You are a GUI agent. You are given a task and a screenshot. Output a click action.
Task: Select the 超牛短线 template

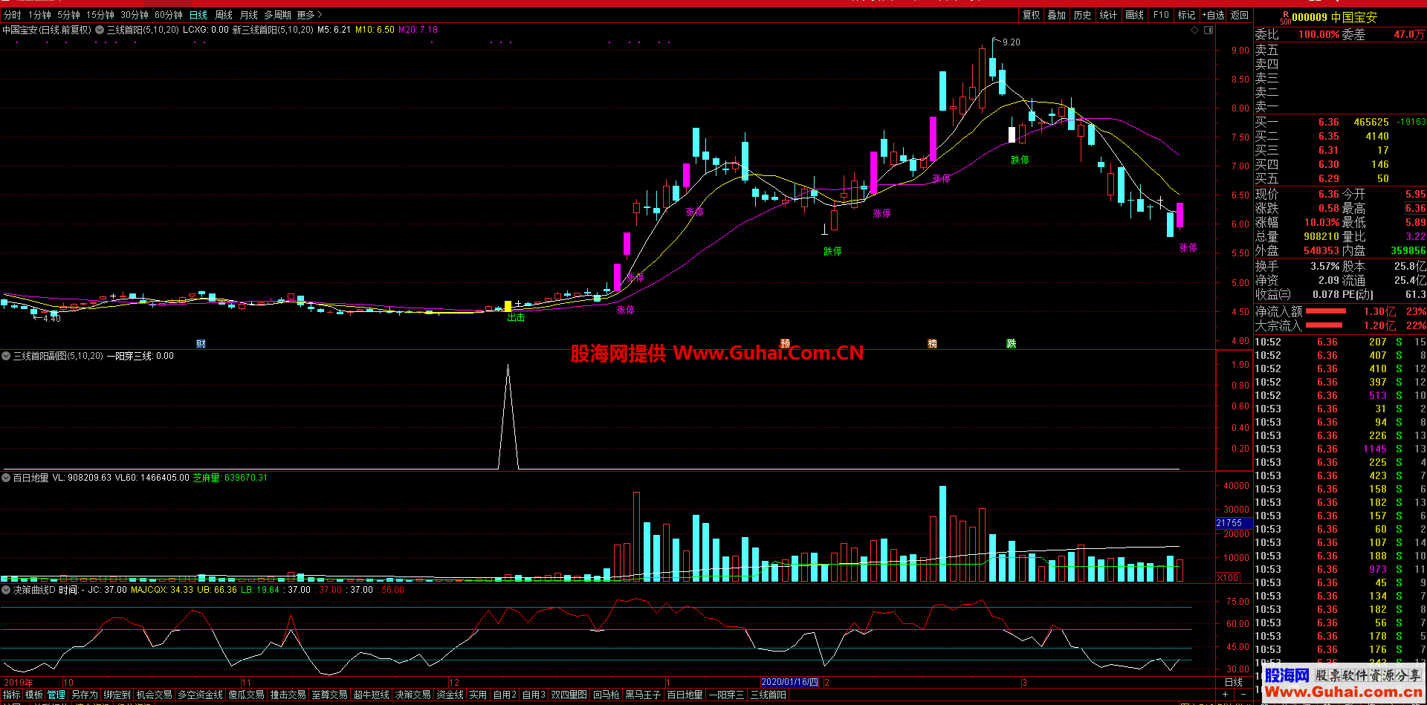click(x=371, y=695)
